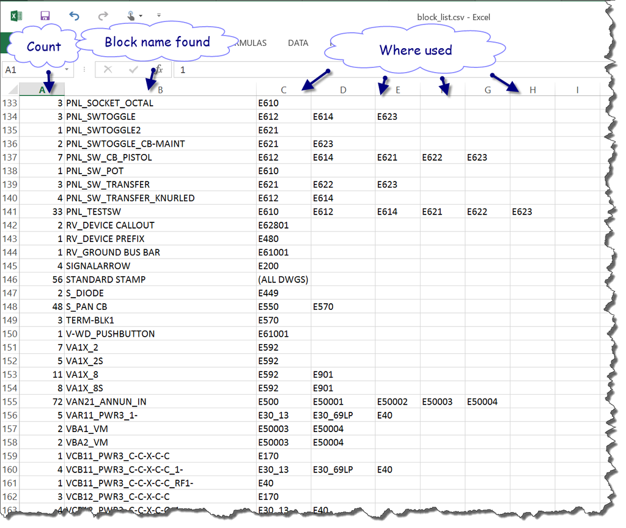Image resolution: width=626 pixels, height=528 pixels.
Task: Undo the last action
Action: pyautogui.click(x=74, y=16)
